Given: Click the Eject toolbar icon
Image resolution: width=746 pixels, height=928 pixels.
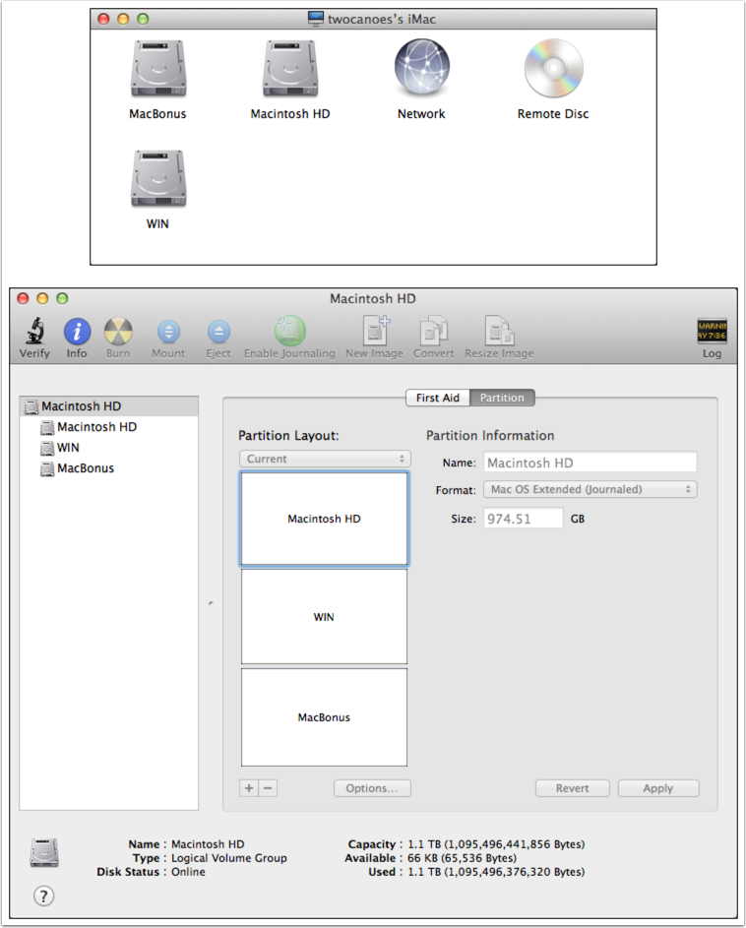Looking at the screenshot, I should [218, 332].
